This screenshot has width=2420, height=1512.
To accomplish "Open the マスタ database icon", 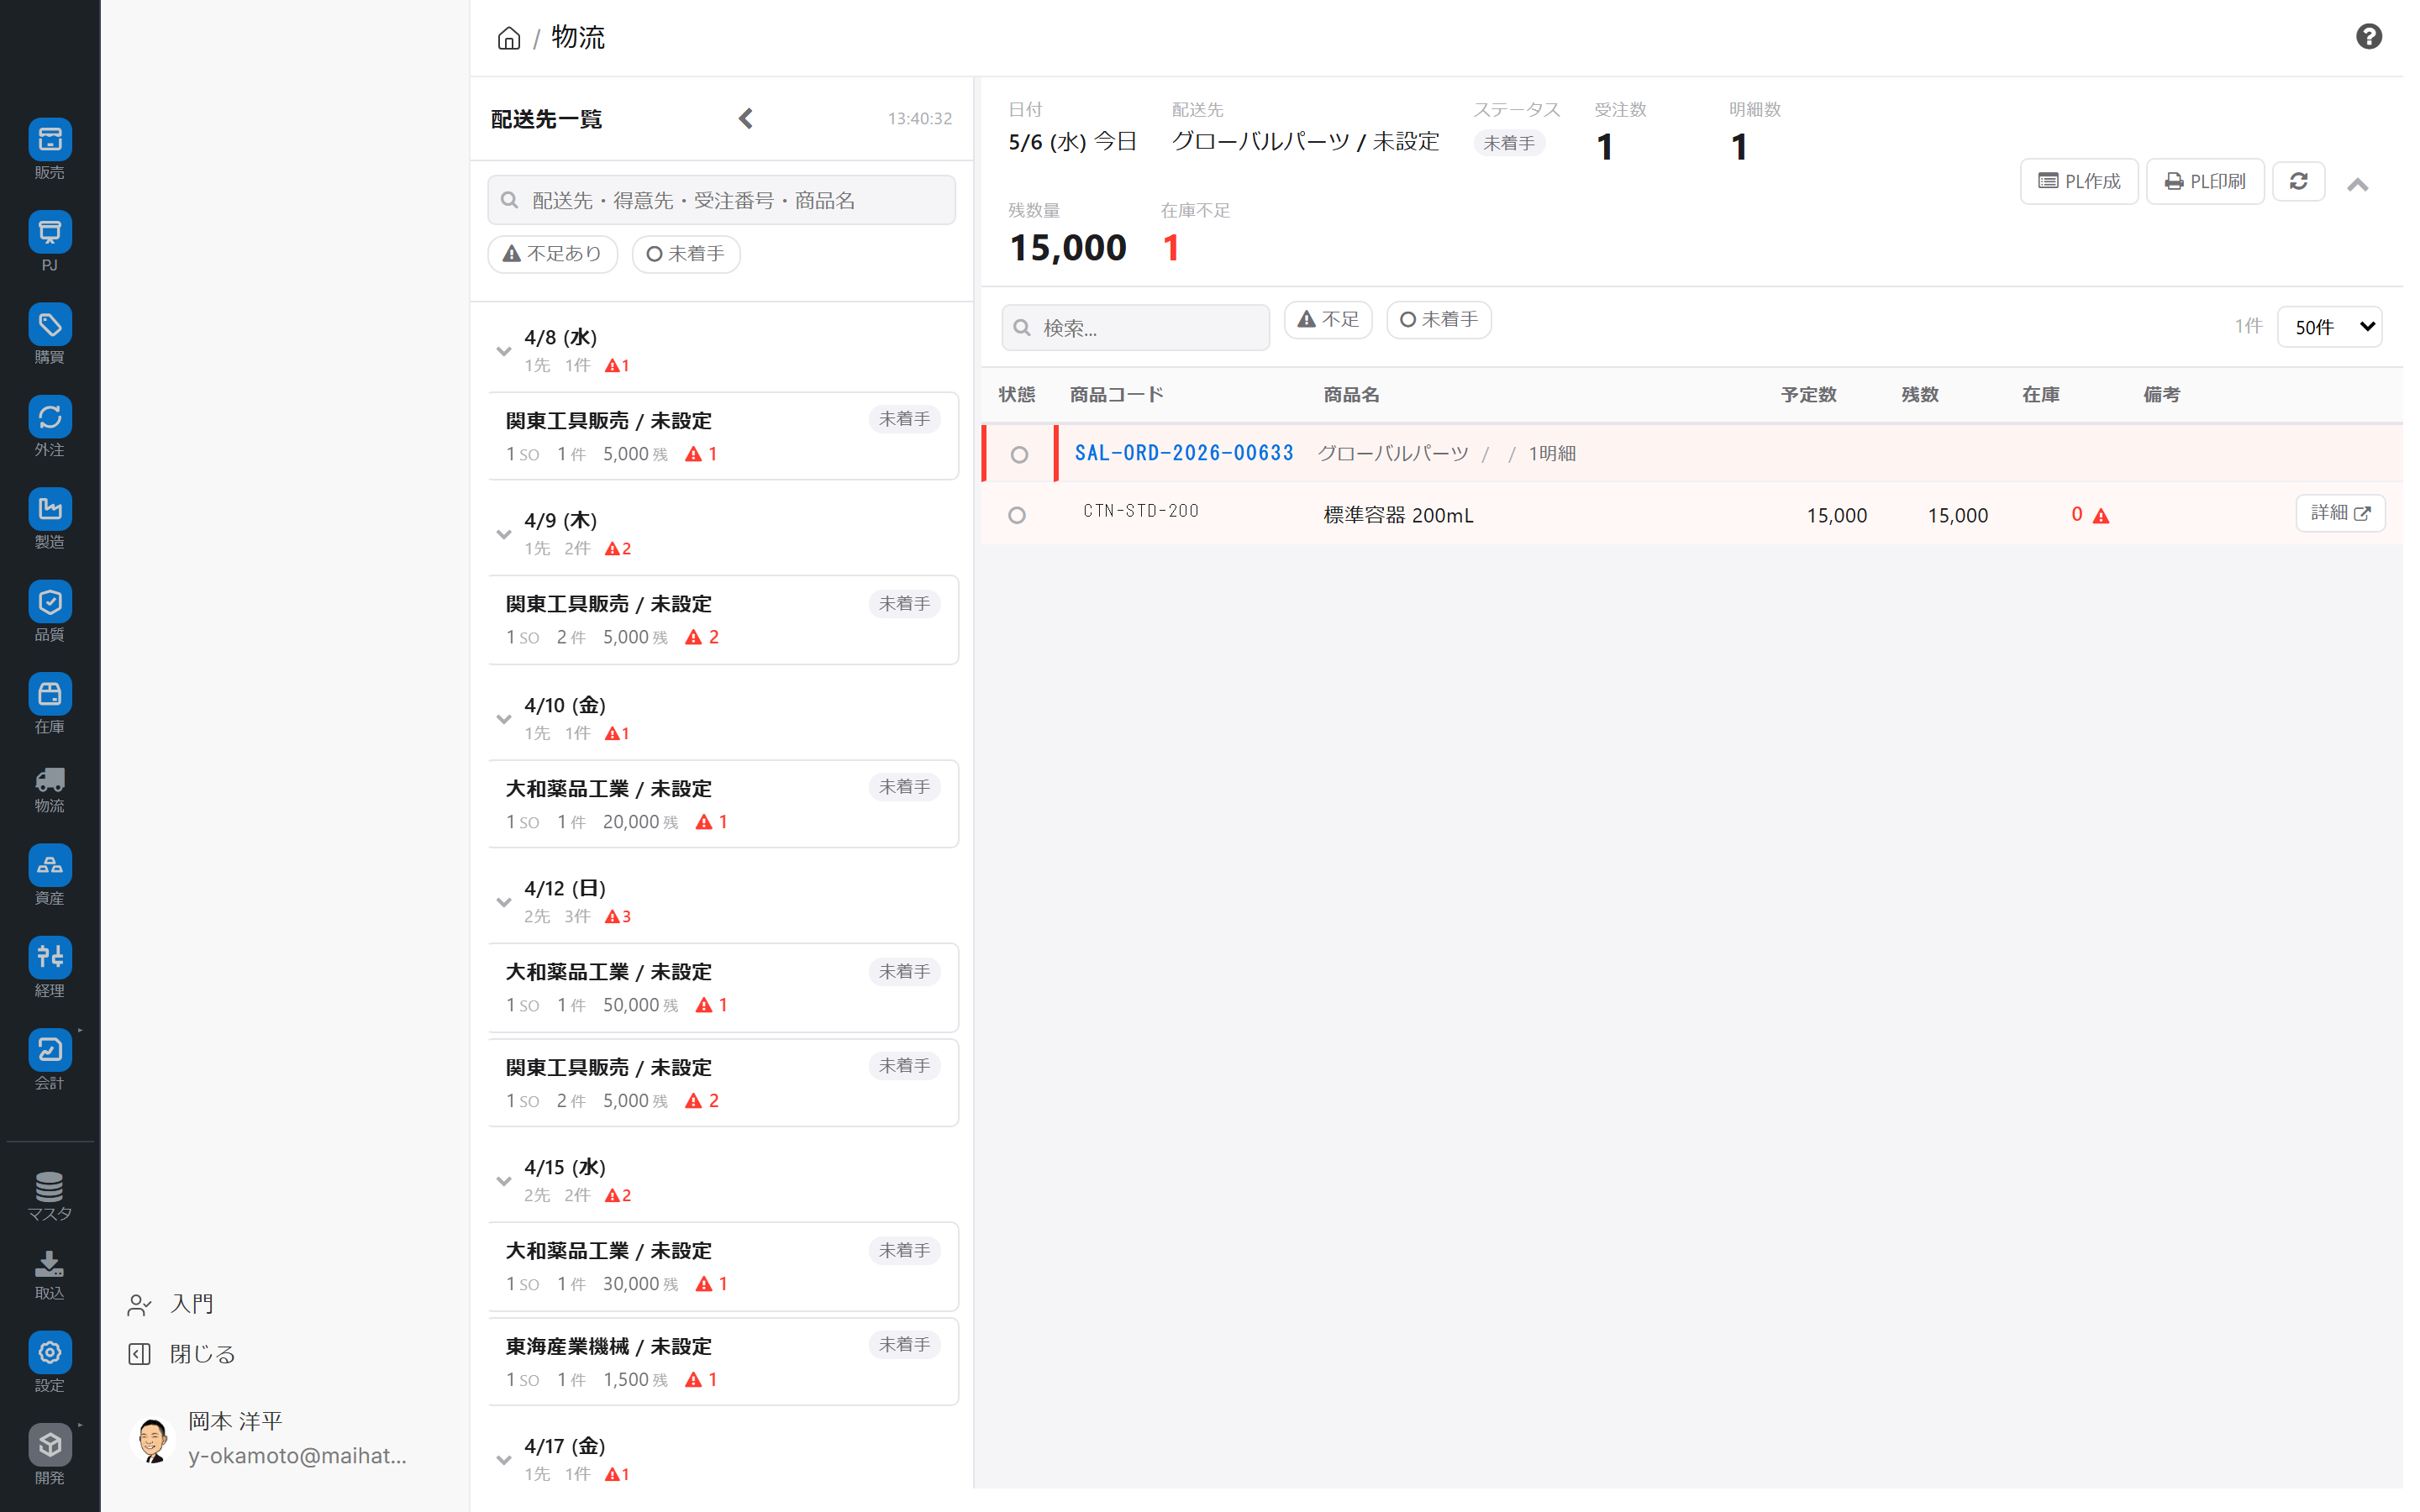I will [x=50, y=1187].
